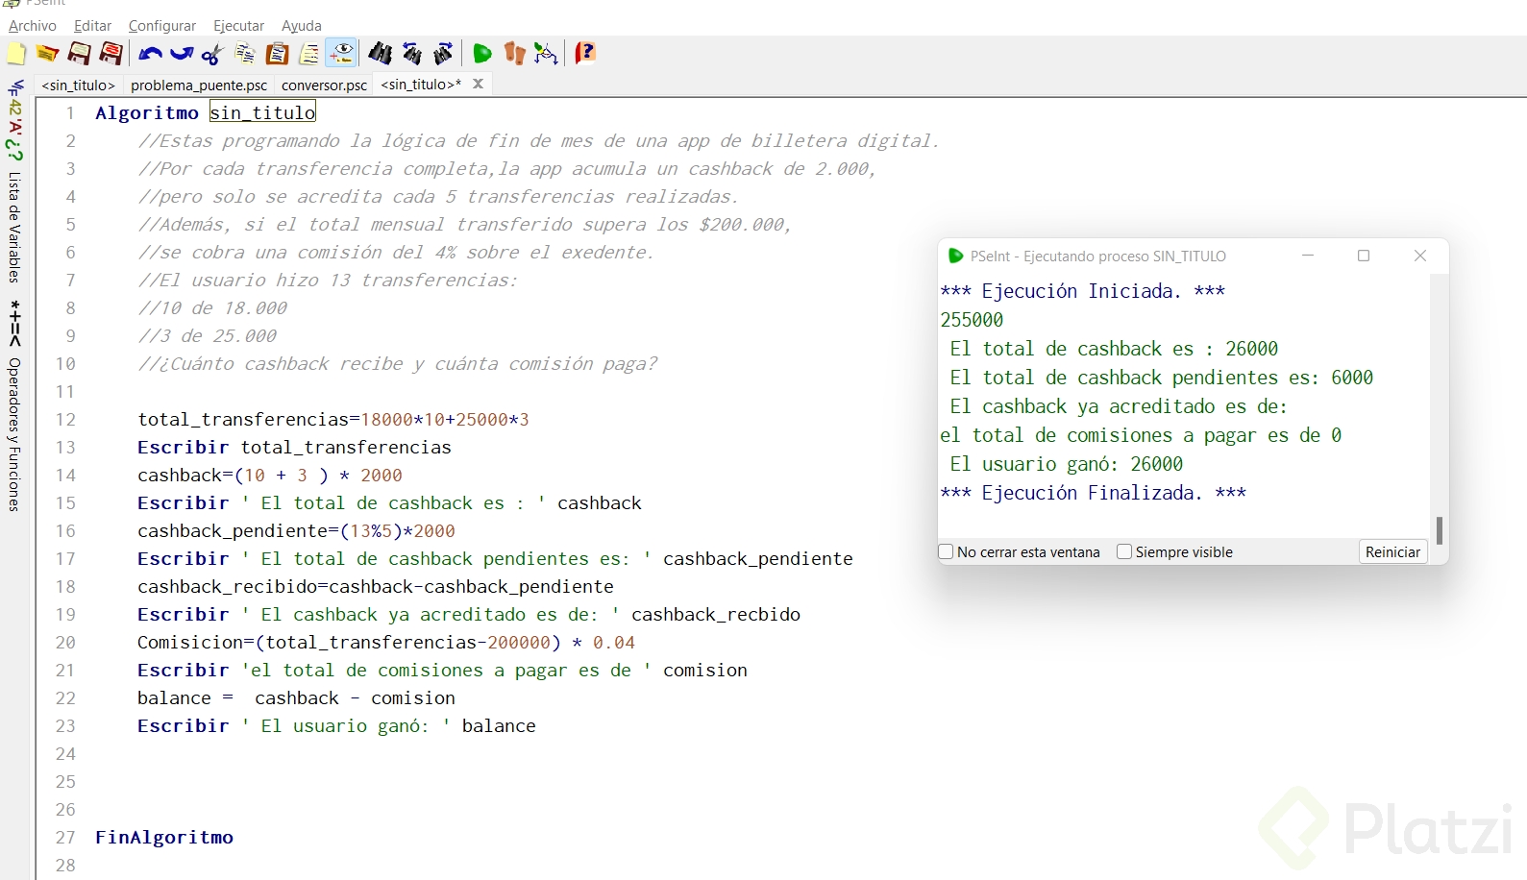
Task: Fix indentation with the lined page icon
Action: tap(309, 54)
